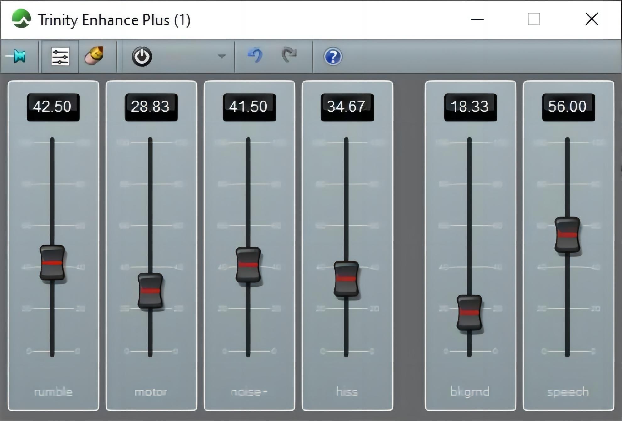622x421 pixels.
Task: Close the Trinity Enhance Plus window
Action: [x=592, y=19]
